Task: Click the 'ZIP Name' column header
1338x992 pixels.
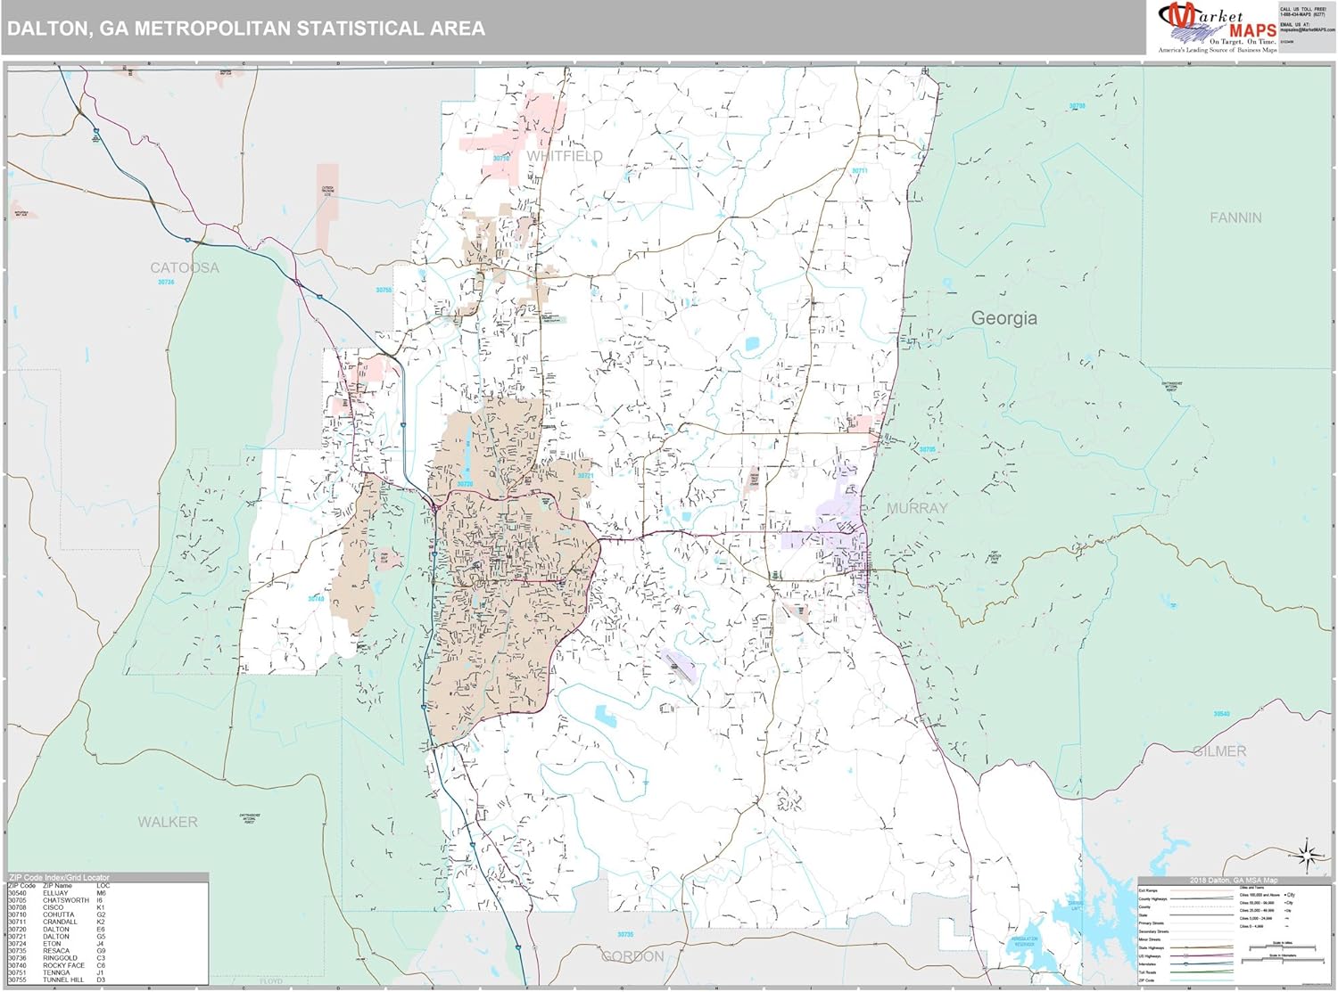Action: (x=57, y=886)
